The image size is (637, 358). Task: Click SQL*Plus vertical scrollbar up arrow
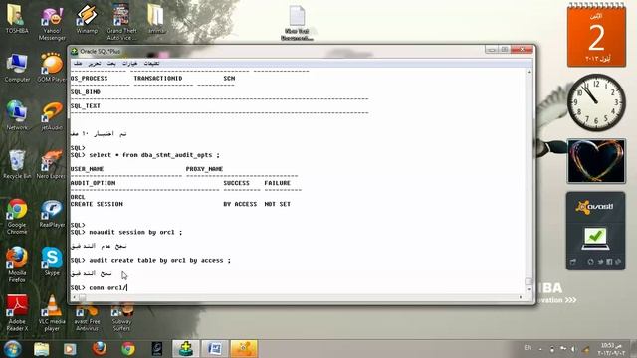tap(529, 72)
